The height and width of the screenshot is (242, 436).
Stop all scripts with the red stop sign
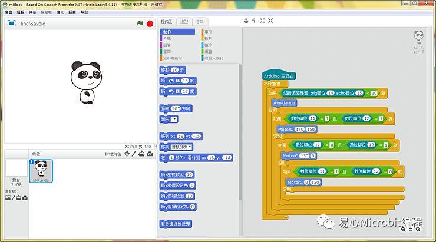150,24
